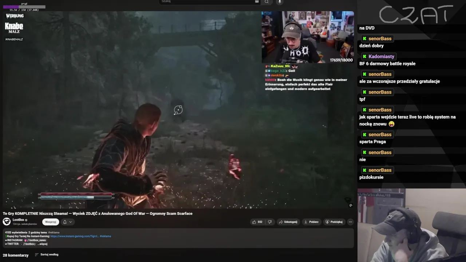Open LootBox channel avatar
The image size is (466, 262).
tap(7, 222)
